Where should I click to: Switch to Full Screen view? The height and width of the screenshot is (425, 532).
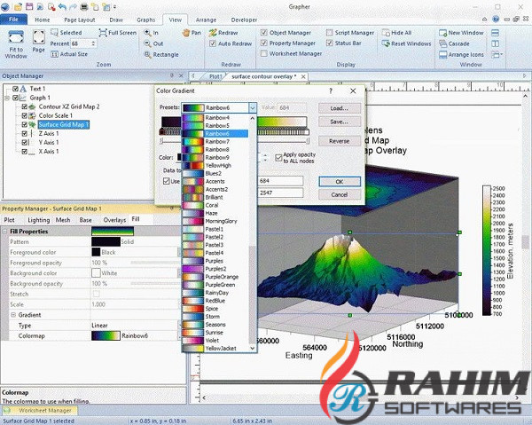(x=118, y=33)
